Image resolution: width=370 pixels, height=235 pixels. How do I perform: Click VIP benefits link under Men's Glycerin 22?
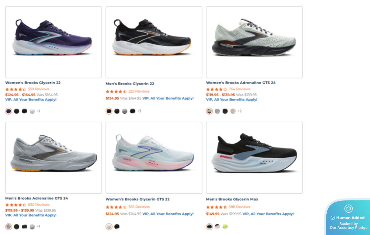click(x=168, y=98)
